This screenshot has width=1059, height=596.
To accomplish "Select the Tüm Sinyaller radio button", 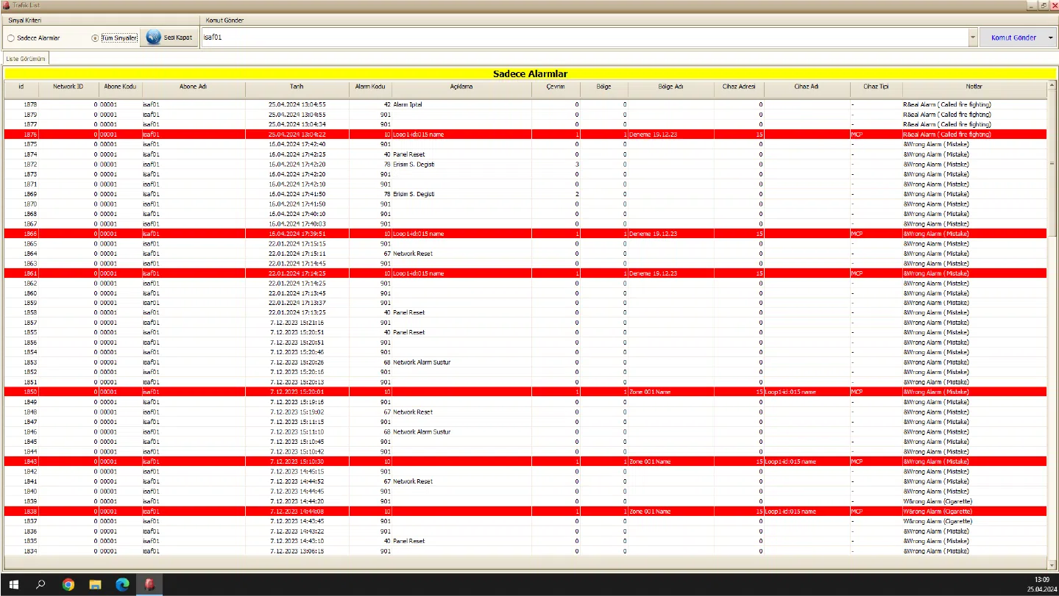I will [x=95, y=38].
